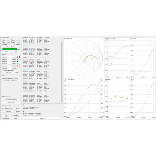Open the About dialog
The width and height of the screenshot is (156, 156).
[16, 118]
